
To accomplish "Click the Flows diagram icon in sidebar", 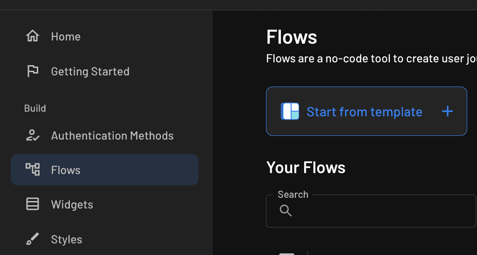I will 33,169.
